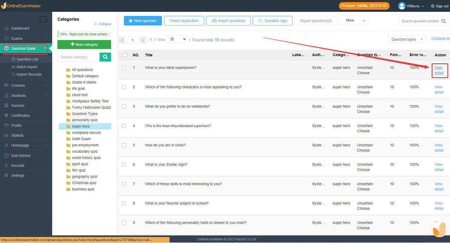Image resolution: width=450 pixels, height=243 pixels.
Task: Click the Dashboard home icon
Action: (x=6, y=28)
